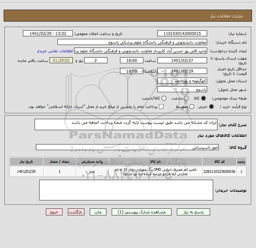Click the price validity date 1401/02/29 field

pos(182,71)
